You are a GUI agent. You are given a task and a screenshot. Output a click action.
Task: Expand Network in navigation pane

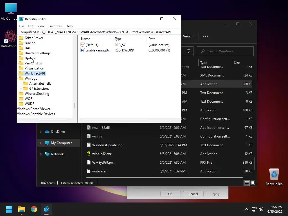tap(41, 154)
